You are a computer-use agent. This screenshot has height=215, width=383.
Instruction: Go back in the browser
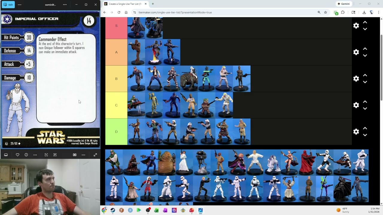pyautogui.click(x=104, y=12)
